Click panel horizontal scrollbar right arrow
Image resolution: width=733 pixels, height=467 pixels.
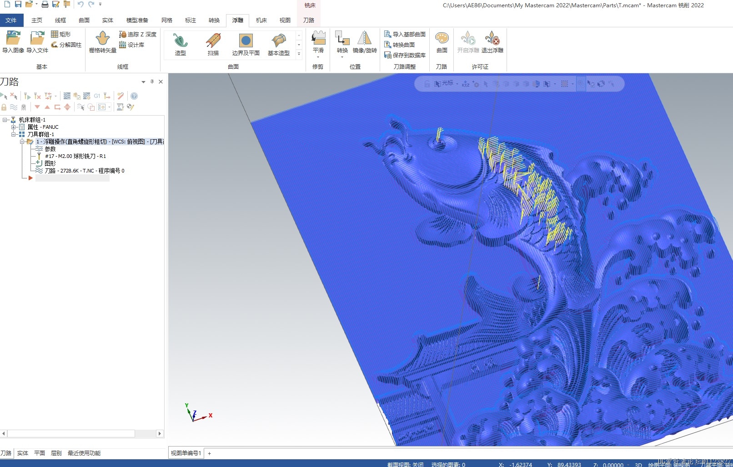pos(160,434)
